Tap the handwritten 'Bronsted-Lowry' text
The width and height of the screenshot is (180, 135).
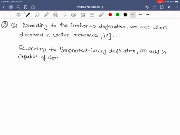(x=83, y=50)
